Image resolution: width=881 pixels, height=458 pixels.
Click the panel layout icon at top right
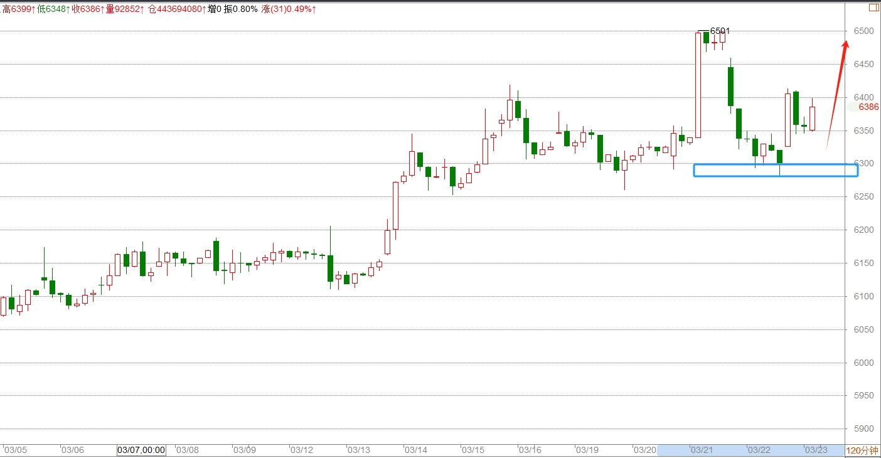point(873,8)
